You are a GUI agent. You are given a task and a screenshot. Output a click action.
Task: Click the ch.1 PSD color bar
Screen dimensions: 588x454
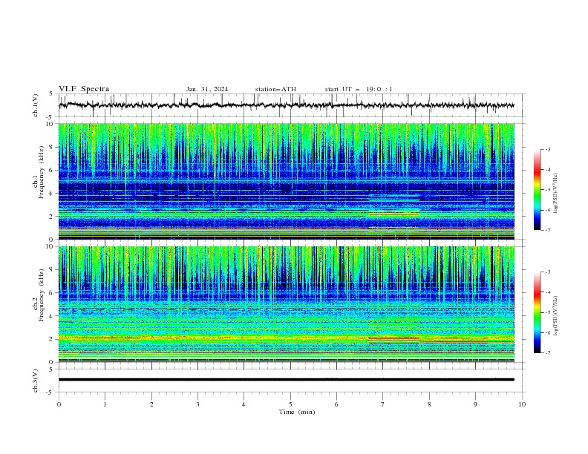tap(537, 190)
